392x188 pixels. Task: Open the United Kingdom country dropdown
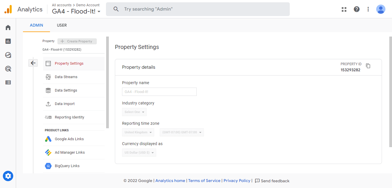(138, 132)
